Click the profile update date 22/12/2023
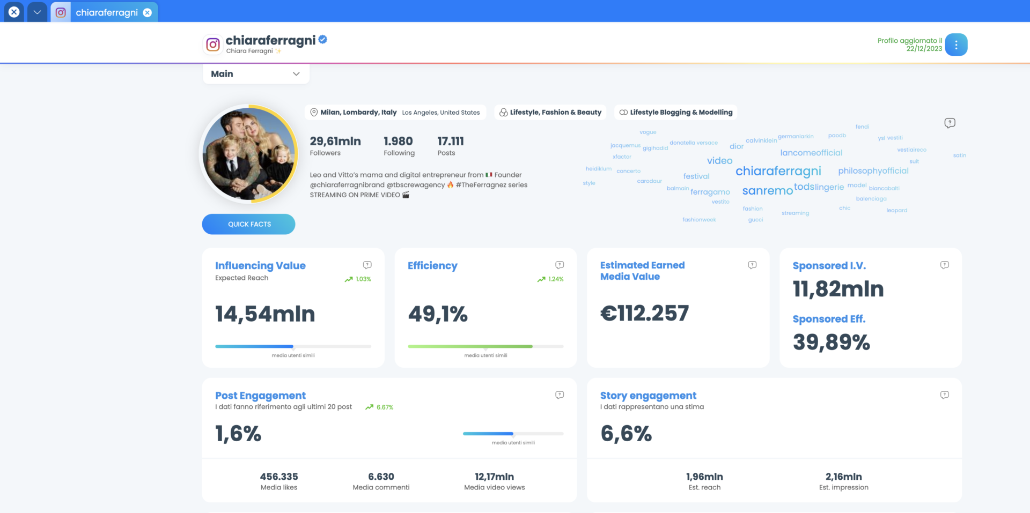Image resolution: width=1030 pixels, height=513 pixels. (x=924, y=49)
